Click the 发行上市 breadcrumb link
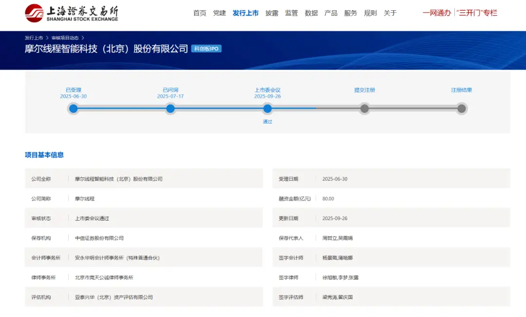The image size is (526, 317). tap(34, 37)
